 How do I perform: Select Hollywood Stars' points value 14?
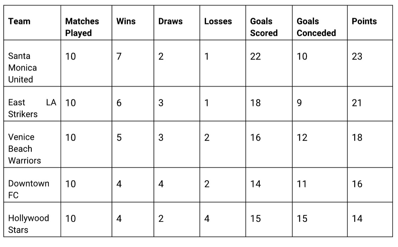(357, 219)
